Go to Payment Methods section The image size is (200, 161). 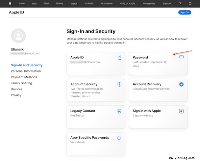coord(24,77)
